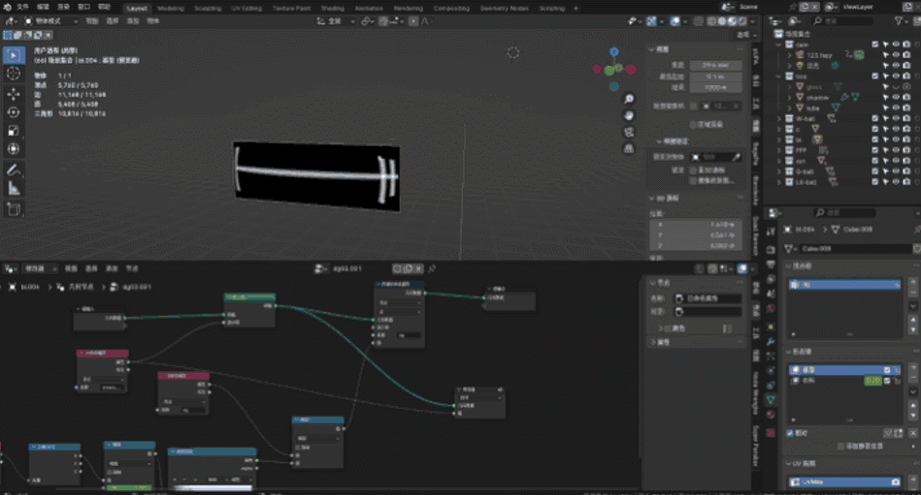Select the Transform tool
This screenshot has width=921, height=495.
click(14, 149)
